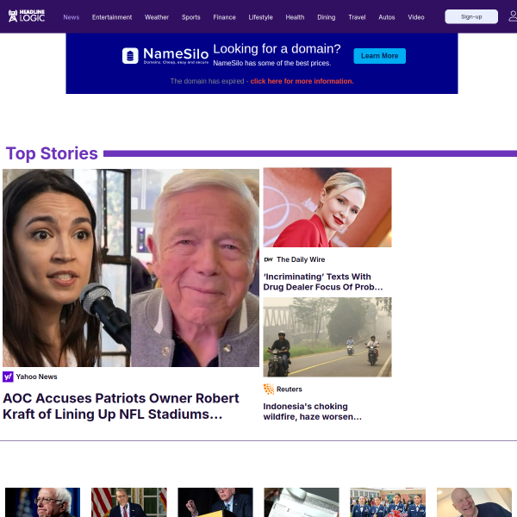This screenshot has height=517, width=517.
Task: Open the Autos section
Action: click(386, 17)
